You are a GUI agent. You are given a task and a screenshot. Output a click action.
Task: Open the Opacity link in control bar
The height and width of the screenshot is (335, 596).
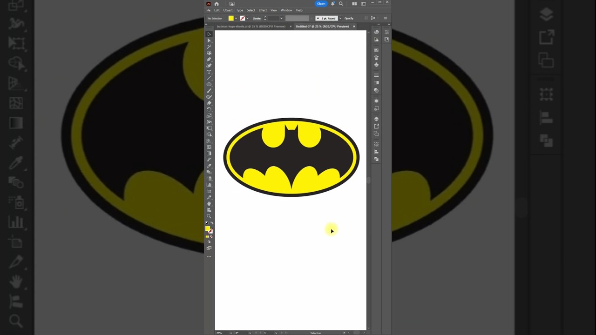pyautogui.click(x=349, y=18)
